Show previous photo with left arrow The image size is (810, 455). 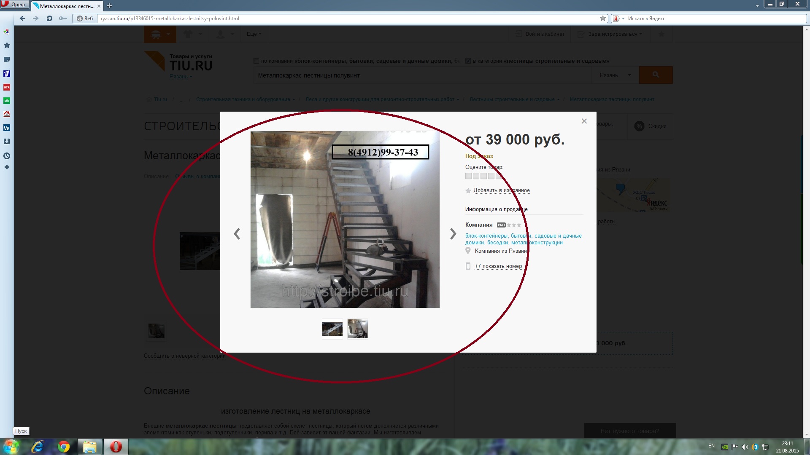[x=237, y=233]
